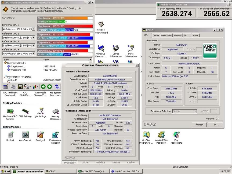This screenshot has width=232, height=174.
Task: Switch to the Cache tab in CPU-Z
Action: pos(156,35)
